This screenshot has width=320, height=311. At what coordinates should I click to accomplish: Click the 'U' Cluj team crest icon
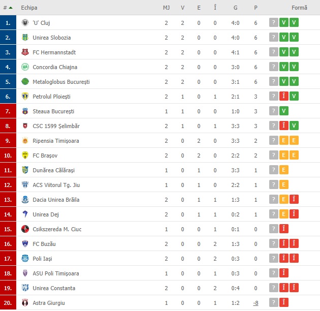[x=25, y=23]
